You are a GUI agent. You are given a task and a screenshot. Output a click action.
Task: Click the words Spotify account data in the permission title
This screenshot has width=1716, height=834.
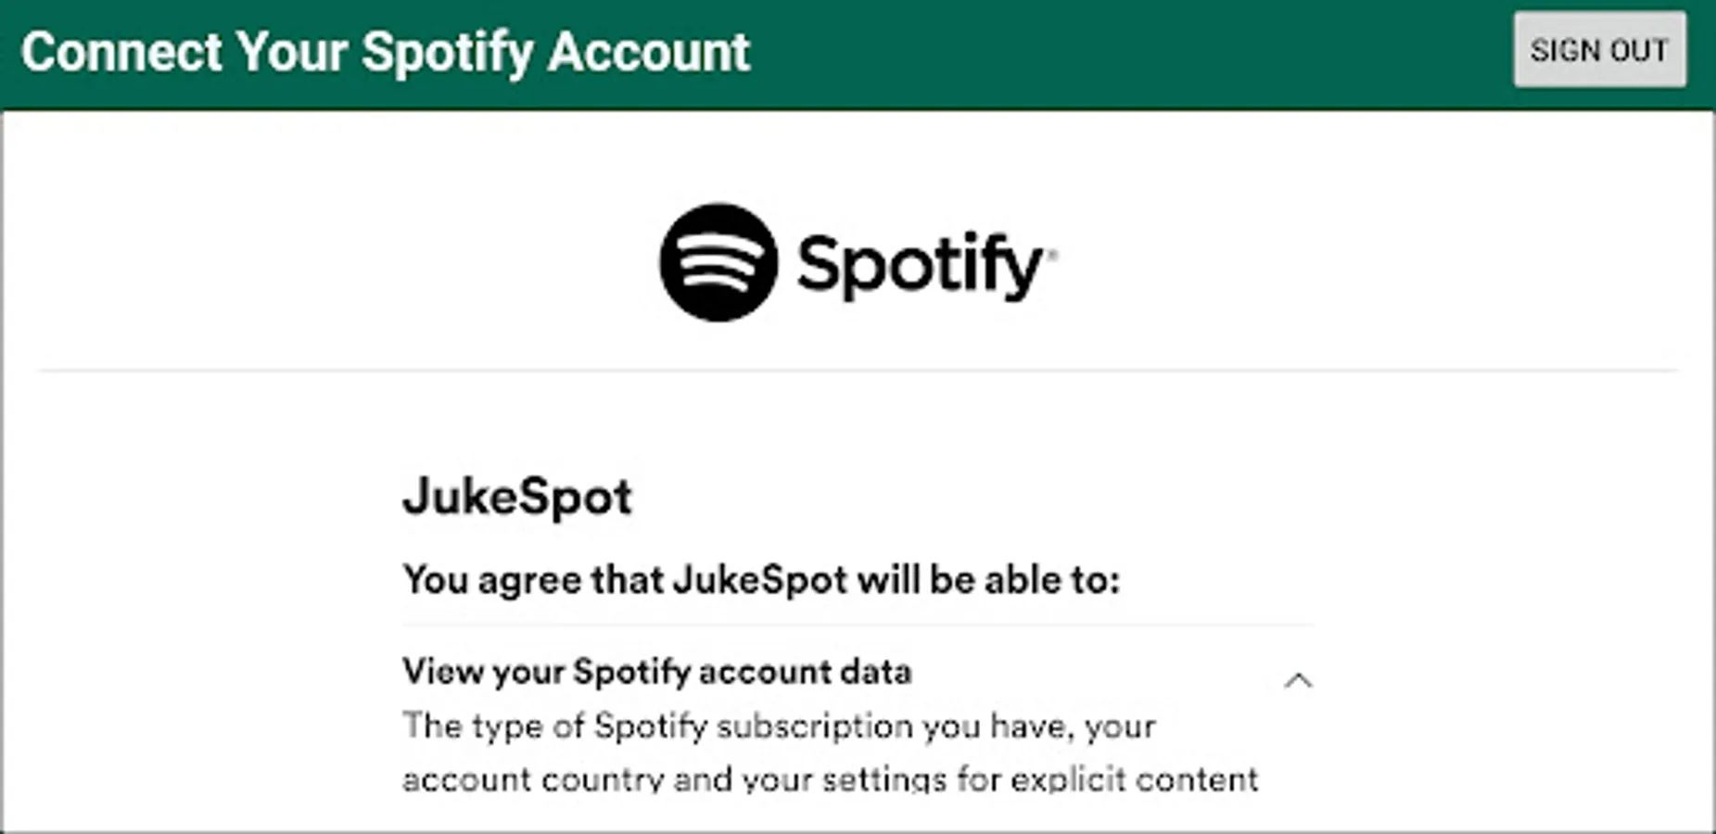[x=742, y=672]
